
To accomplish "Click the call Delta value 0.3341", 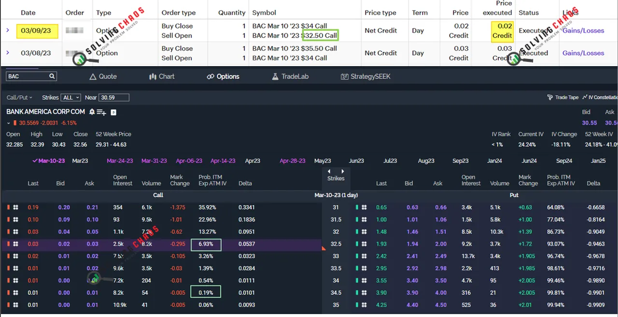I will [247, 207].
